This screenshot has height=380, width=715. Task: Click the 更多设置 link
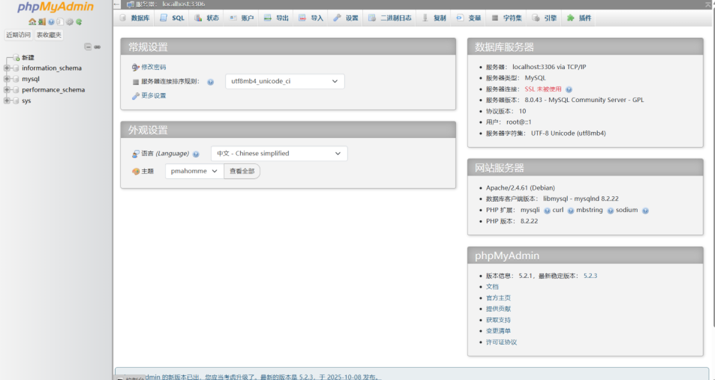pos(154,95)
